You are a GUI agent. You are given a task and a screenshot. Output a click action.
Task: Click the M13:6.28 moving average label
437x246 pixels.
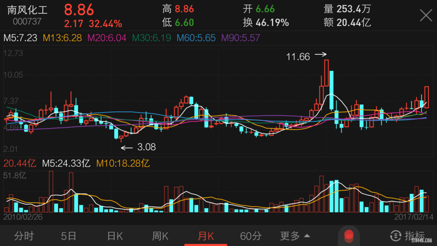[62, 38]
